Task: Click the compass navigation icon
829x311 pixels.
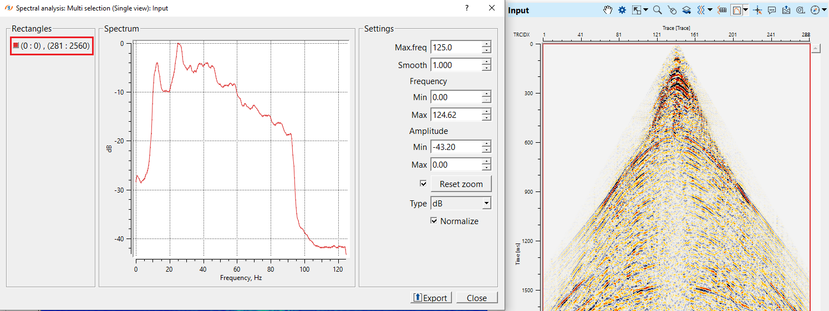Action: click(815, 10)
